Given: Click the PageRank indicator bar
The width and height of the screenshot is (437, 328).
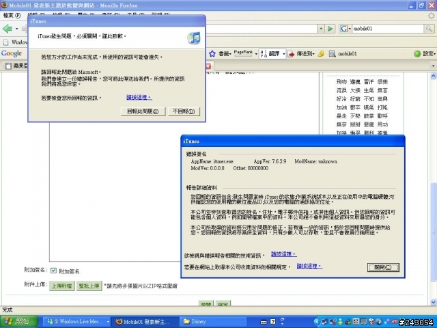Looking at the screenshot, I should click(243, 53).
